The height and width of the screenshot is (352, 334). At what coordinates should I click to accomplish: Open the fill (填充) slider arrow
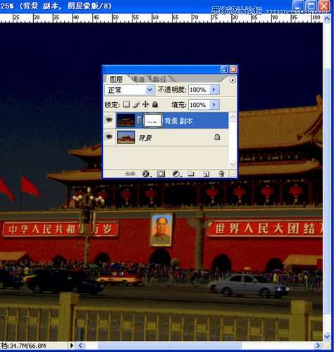click(x=214, y=105)
